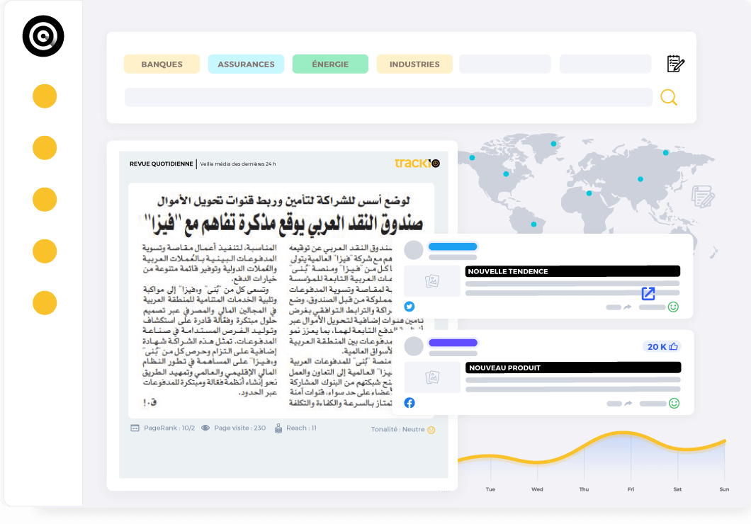The image size is (751, 524).
Task: Click the 20 K likes badge
Action: (x=662, y=346)
